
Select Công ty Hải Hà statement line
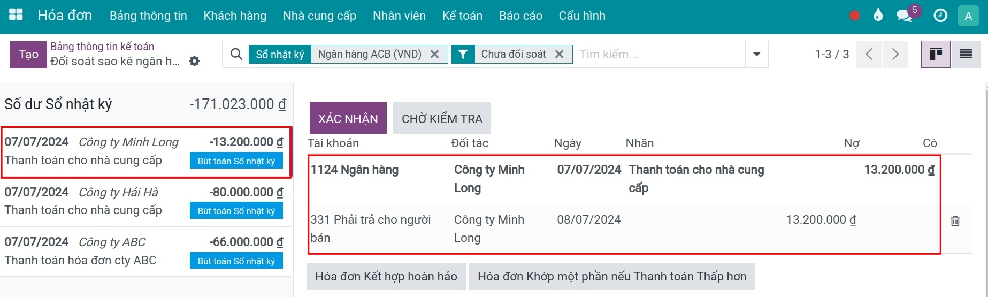(x=145, y=202)
